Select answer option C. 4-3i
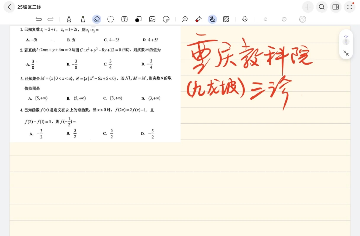 111,40
